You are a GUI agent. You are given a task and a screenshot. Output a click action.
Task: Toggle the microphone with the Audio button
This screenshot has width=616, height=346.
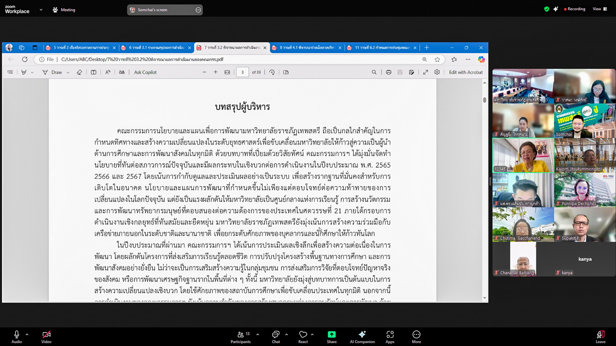(x=16, y=337)
